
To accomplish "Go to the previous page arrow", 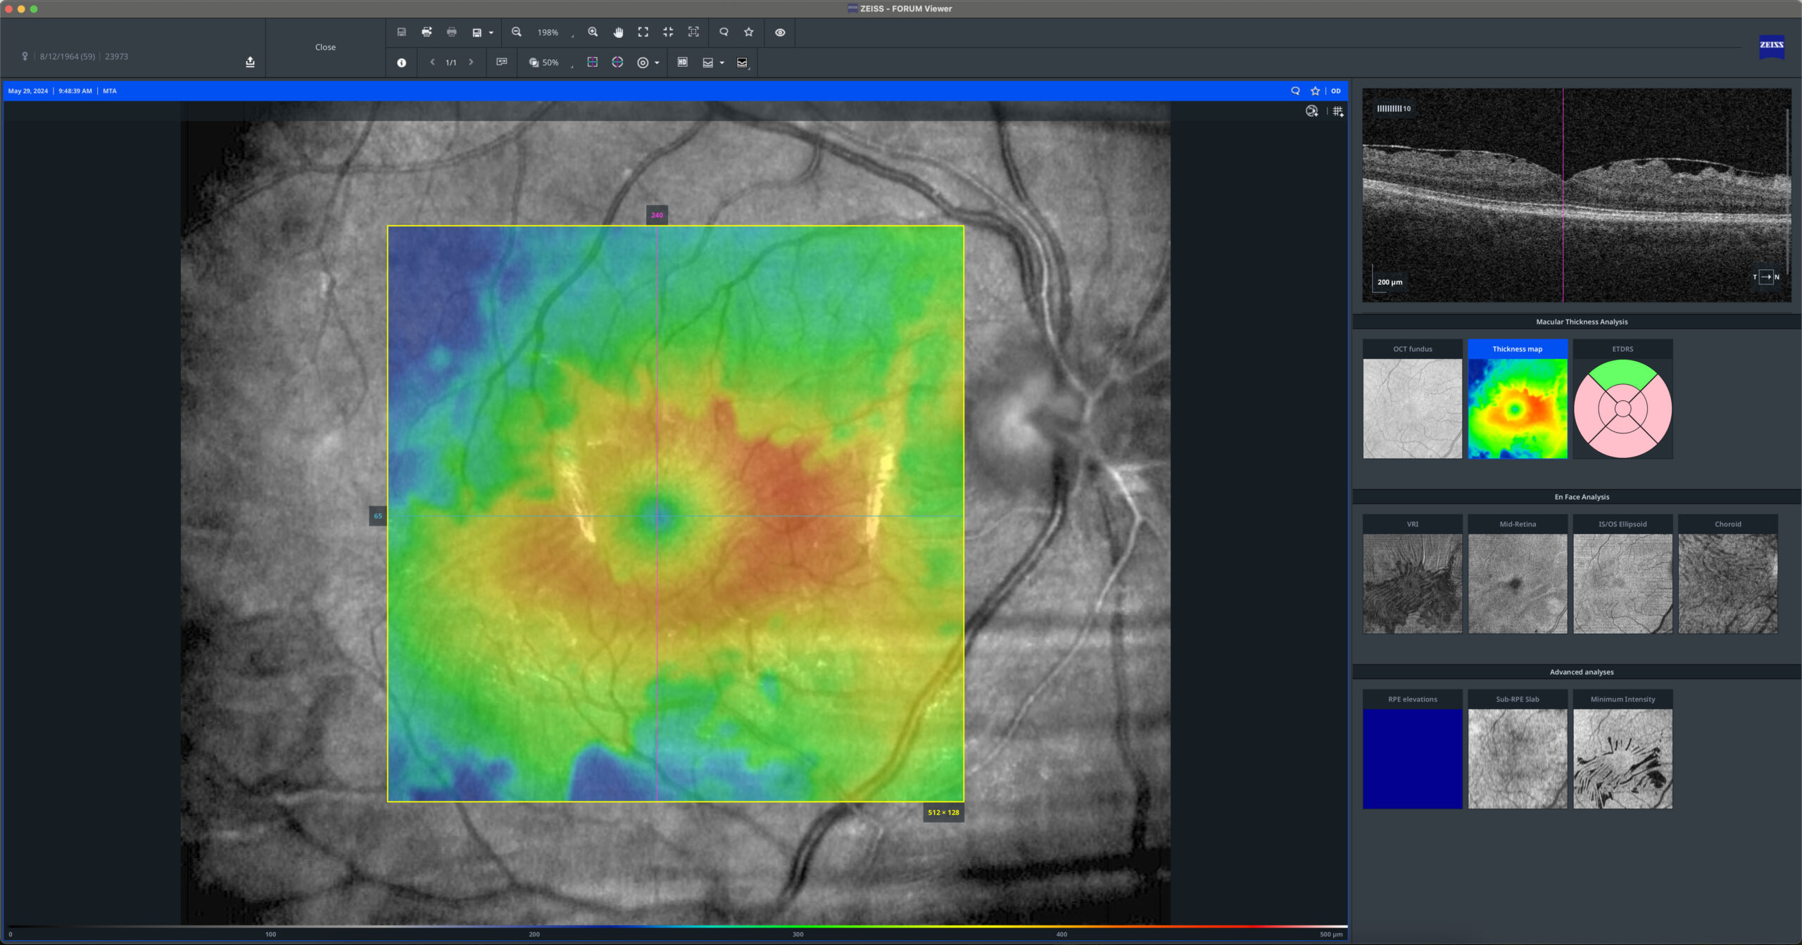I will (x=432, y=62).
